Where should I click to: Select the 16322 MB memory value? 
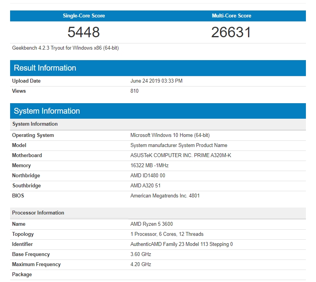[149, 166]
